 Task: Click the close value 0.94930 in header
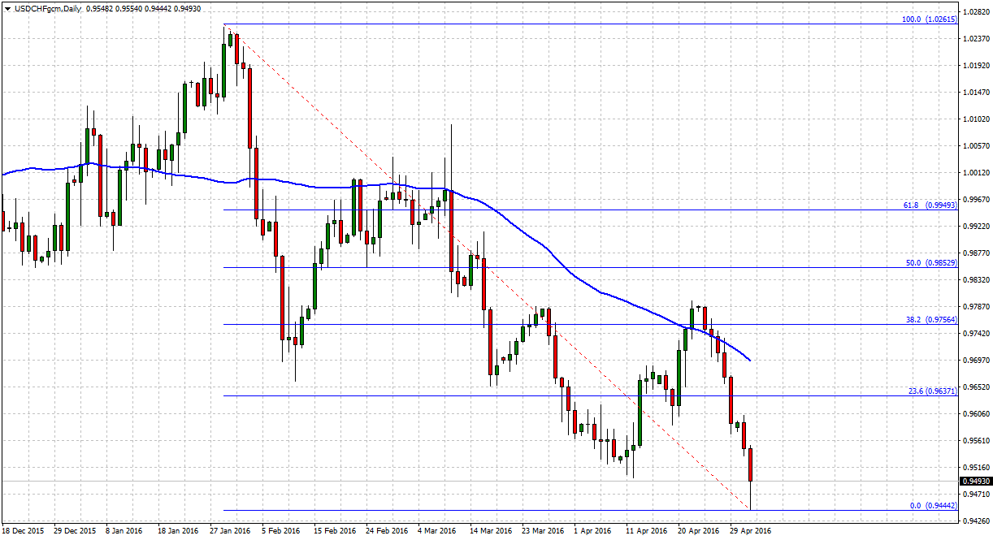[187, 7]
